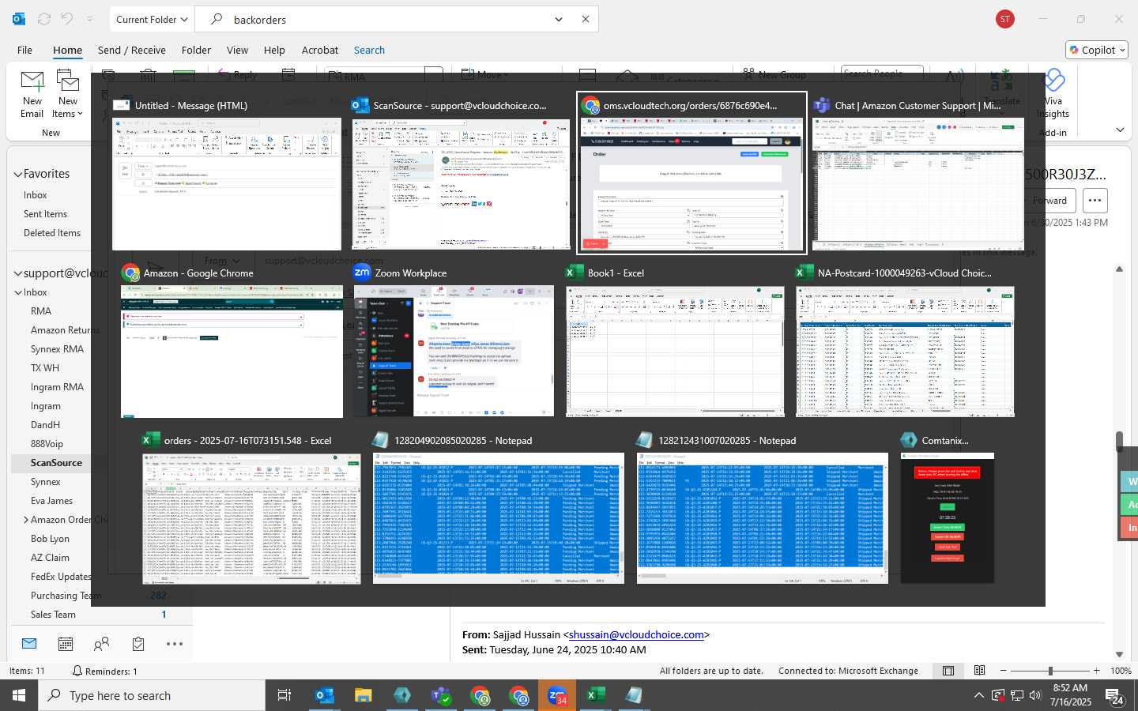Screen dimensions: 1138x711
Task: Open the Current Folder search scope dropdown
Action: 151,19
